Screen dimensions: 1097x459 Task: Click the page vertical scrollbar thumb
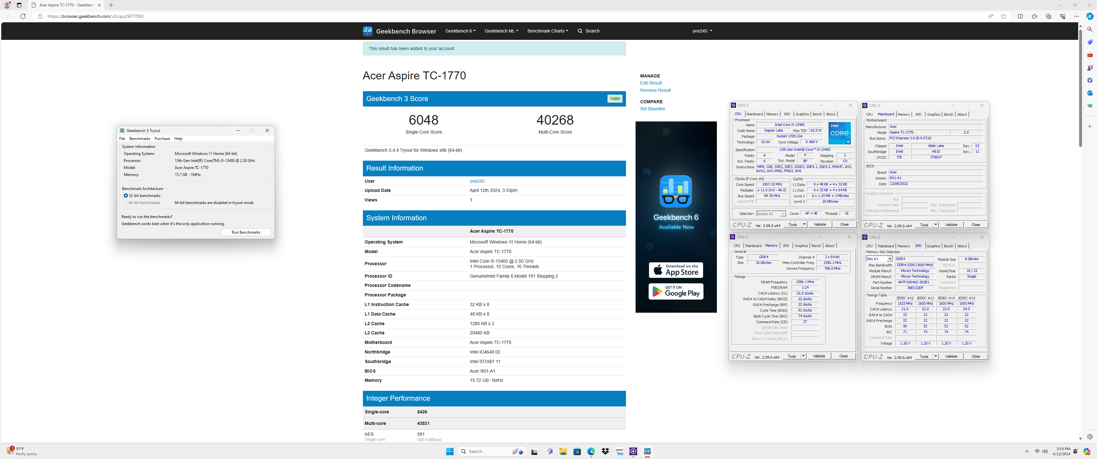click(x=1080, y=88)
